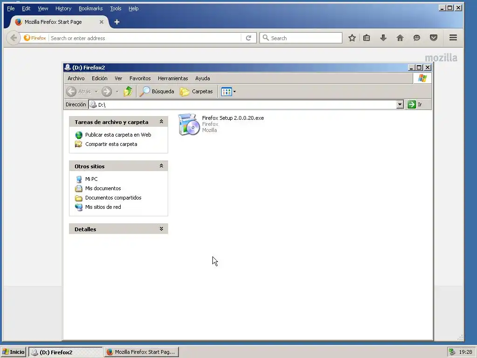
Task: Click Firefox address input field
Action: 145,38
